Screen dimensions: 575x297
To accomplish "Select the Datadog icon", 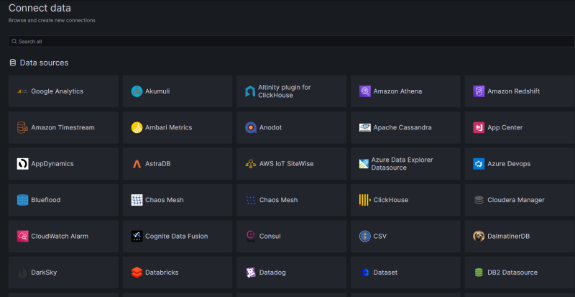I will pos(251,273).
